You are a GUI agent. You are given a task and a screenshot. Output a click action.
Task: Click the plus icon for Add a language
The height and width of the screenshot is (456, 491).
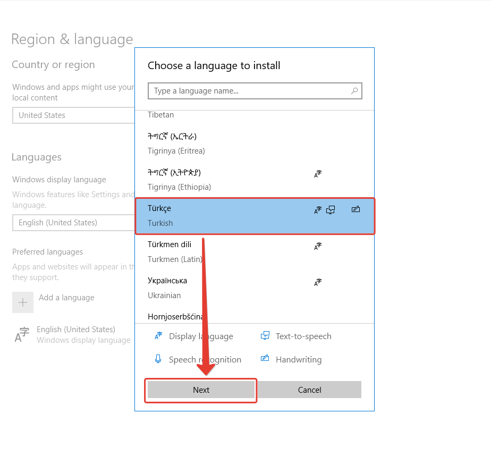click(x=23, y=302)
